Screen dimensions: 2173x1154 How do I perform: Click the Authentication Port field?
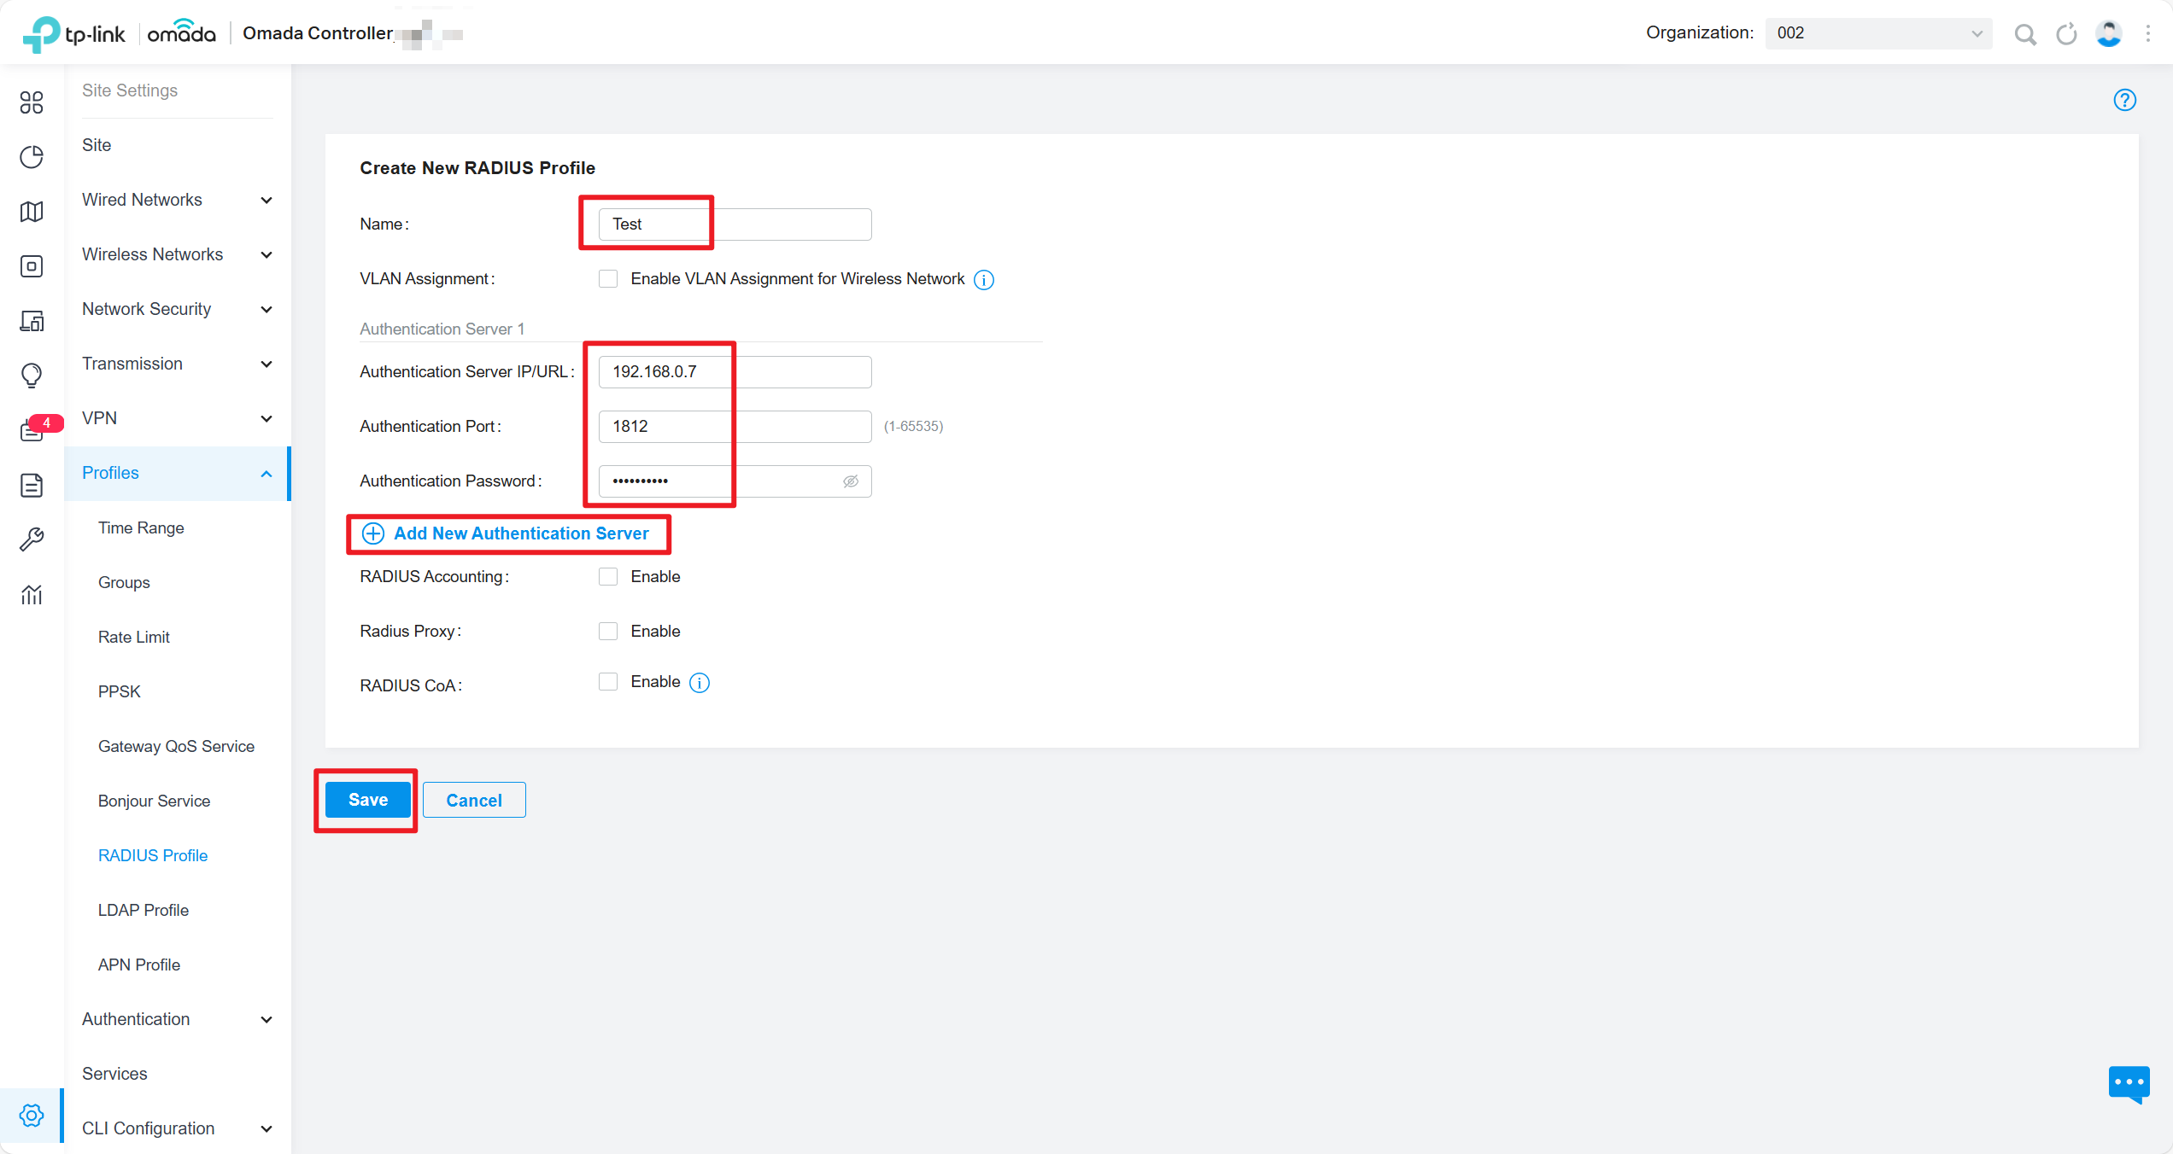click(x=735, y=427)
